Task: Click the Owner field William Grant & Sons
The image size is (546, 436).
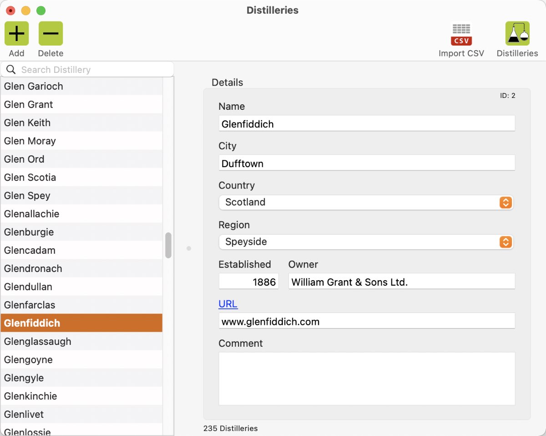Action: click(x=402, y=282)
